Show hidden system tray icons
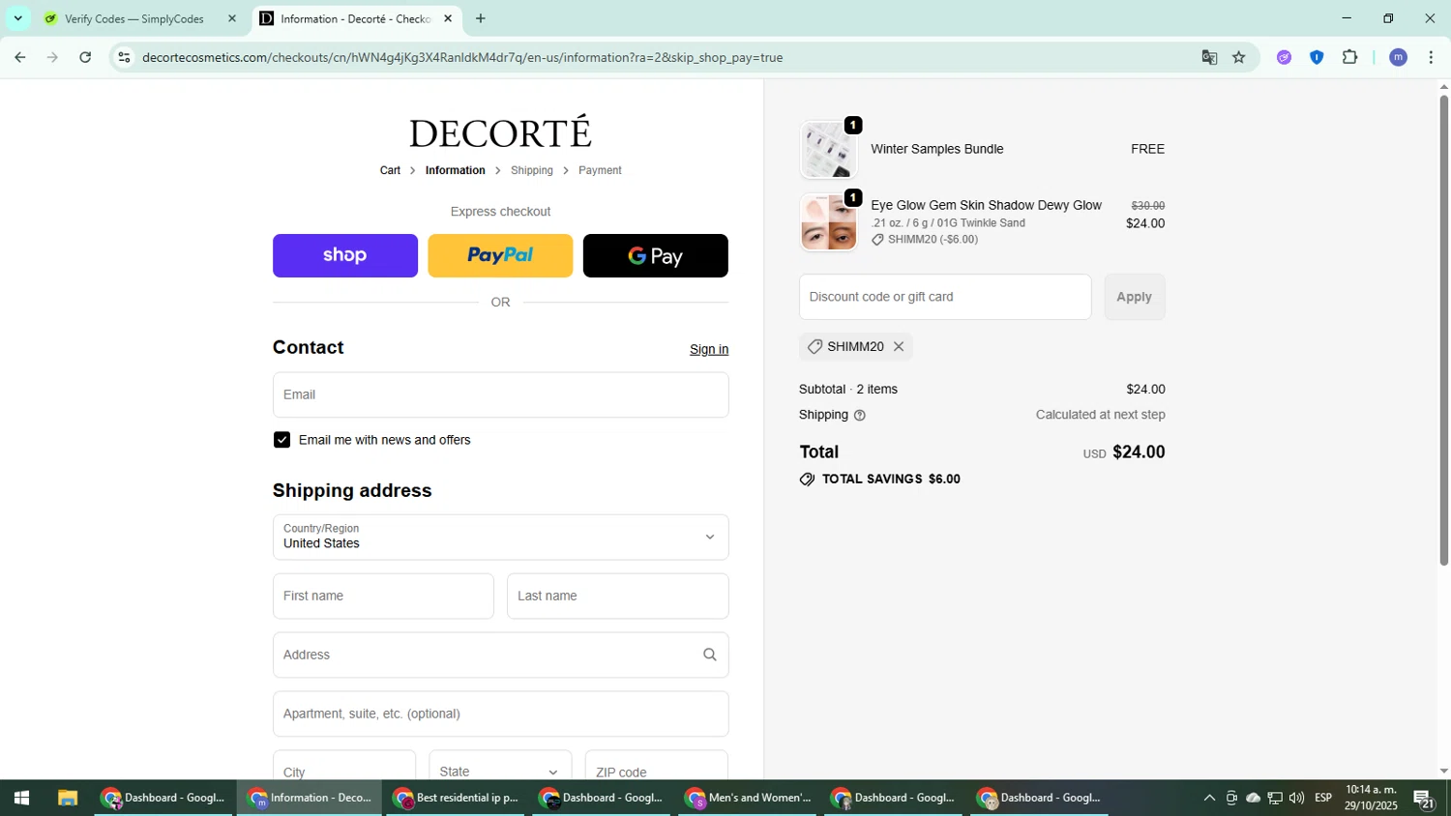This screenshot has width=1451, height=816. pyautogui.click(x=1209, y=798)
